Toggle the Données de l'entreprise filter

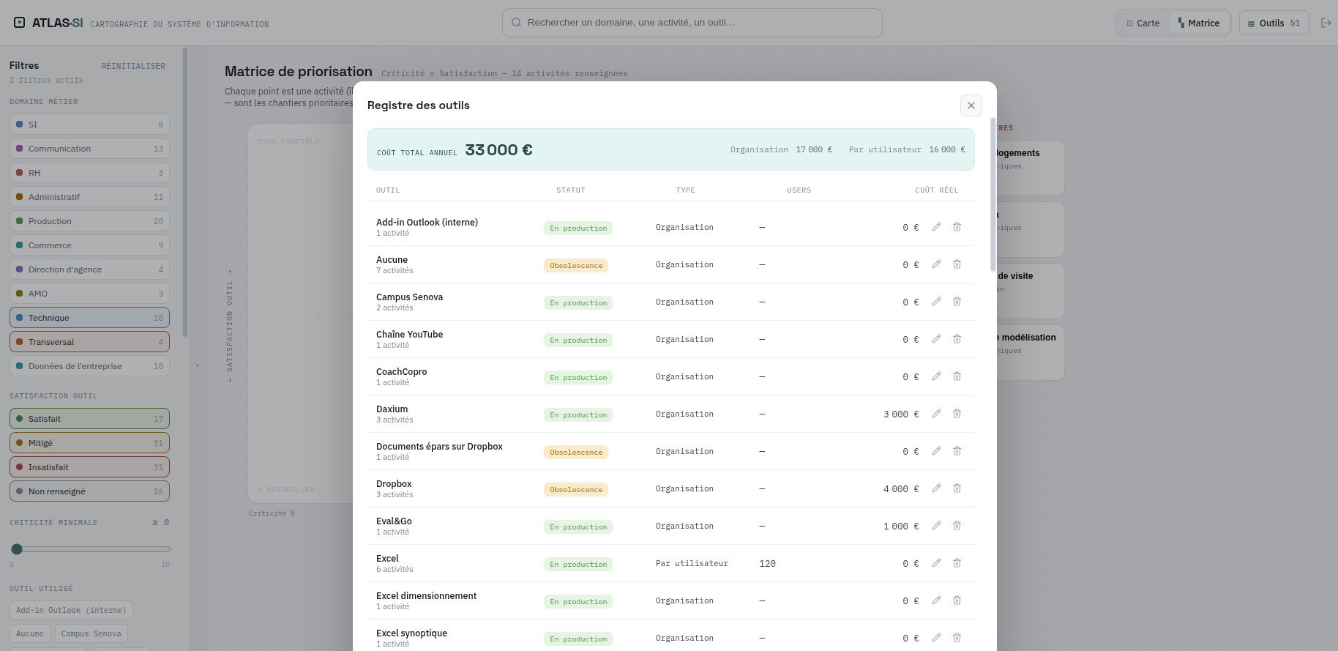(x=89, y=366)
